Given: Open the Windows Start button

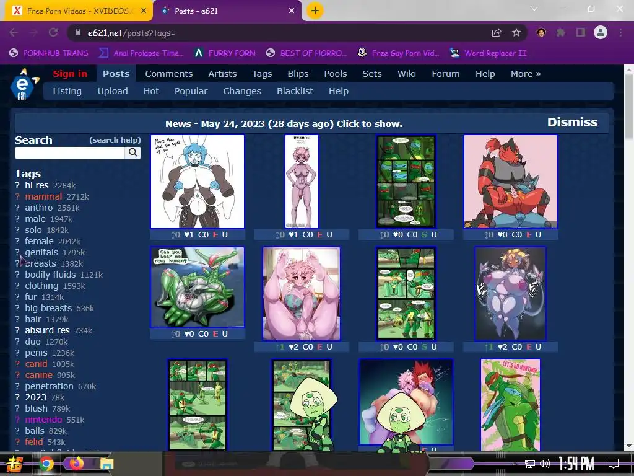Looking at the screenshot, I should tap(15, 464).
